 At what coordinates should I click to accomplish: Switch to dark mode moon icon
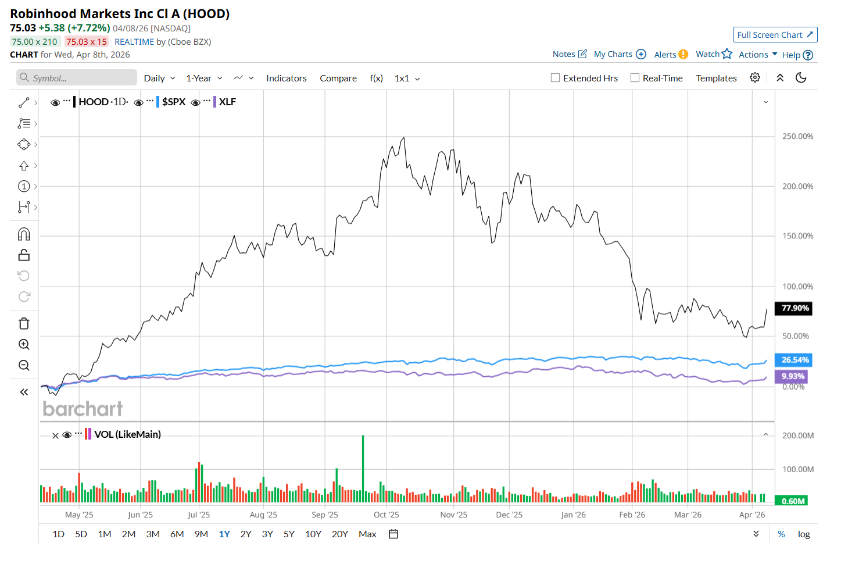[x=801, y=78]
